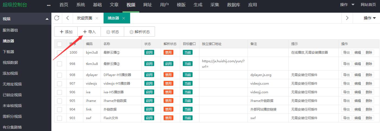Click the refresh icon beside the tabs
This screenshot has height=131, width=380.
[57, 18]
